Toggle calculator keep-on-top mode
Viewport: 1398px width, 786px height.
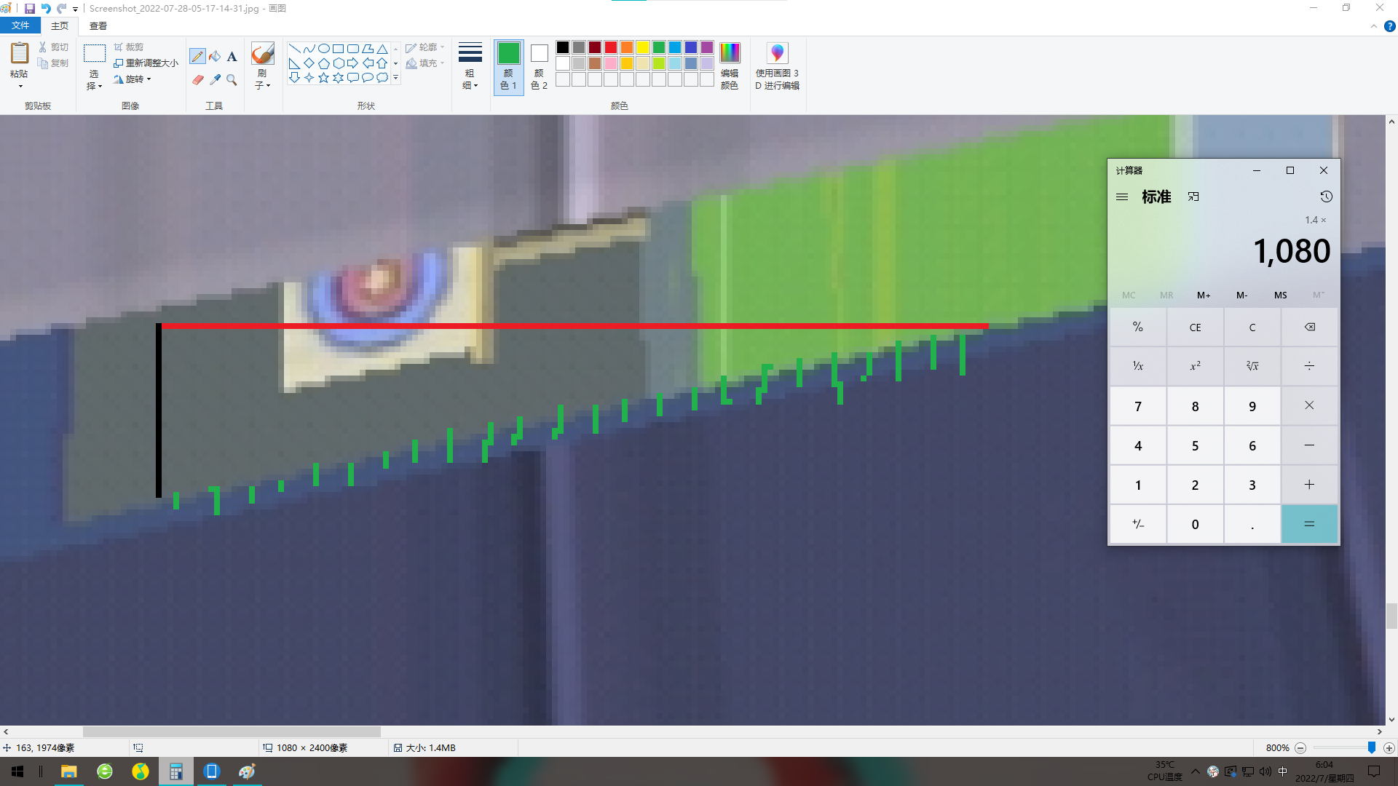(1193, 196)
